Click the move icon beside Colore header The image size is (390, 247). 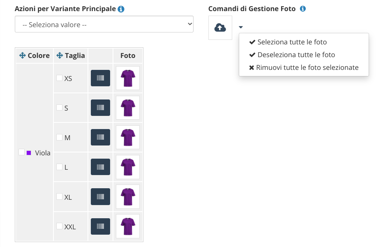tap(22, 55)
